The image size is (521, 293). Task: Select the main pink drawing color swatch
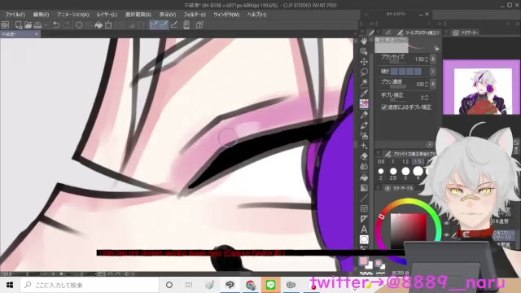pyautogui.click(x=363, y=260)
